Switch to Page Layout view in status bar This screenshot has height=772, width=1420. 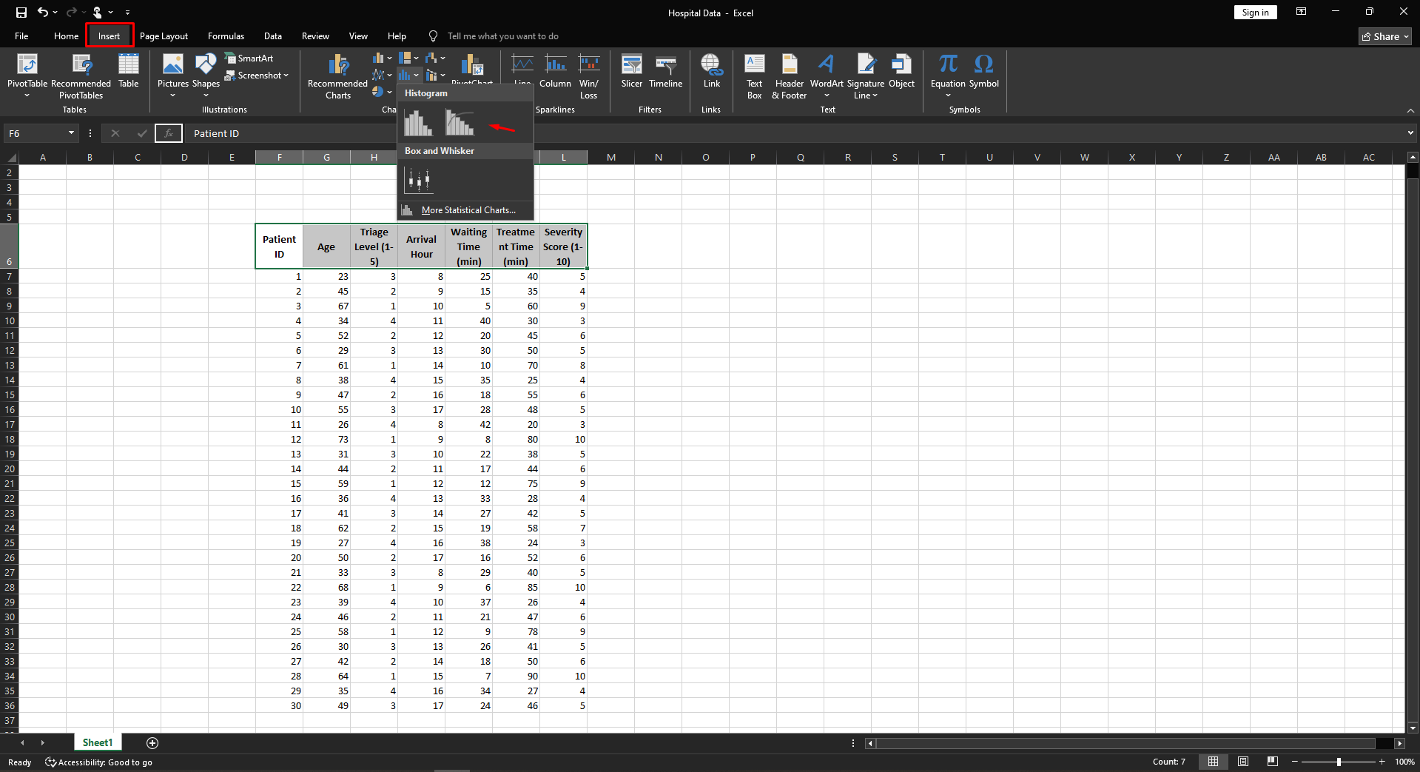pyautogui.click(x=1243, y=762)
